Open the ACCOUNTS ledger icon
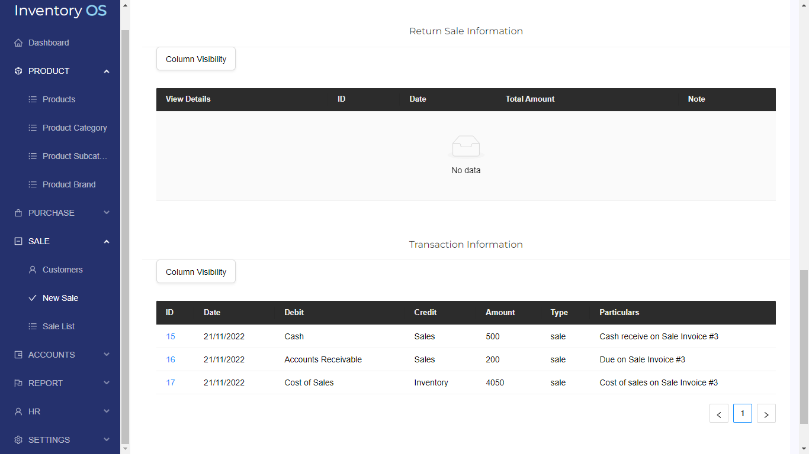The width and height of the screenshot is (809, 454). (x=18, y=354)
